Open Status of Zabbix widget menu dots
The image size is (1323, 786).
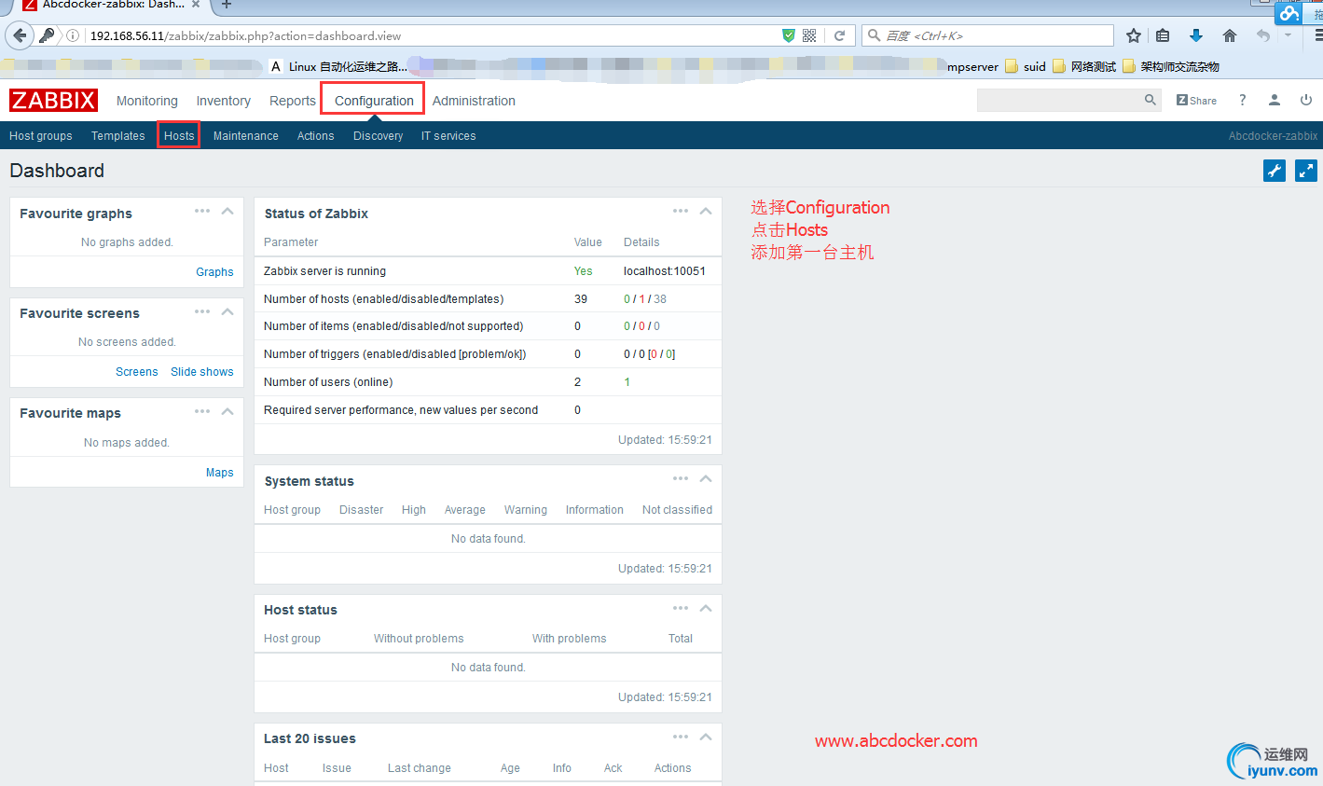681,211
